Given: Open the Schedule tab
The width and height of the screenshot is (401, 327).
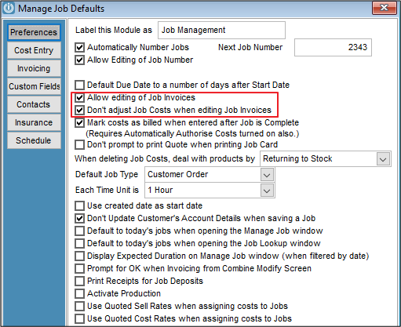Looking at the screenshot, I should click(34, 140).
